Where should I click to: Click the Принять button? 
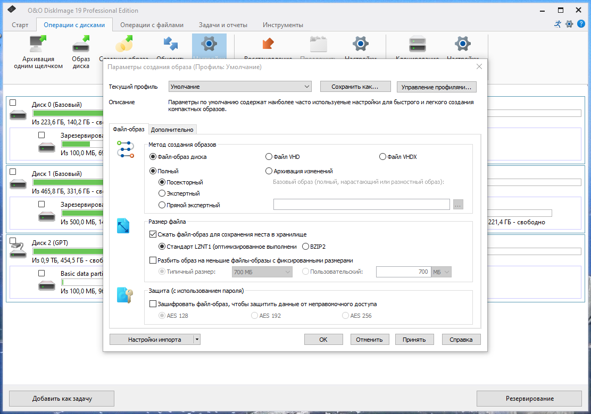pos(414,340)
